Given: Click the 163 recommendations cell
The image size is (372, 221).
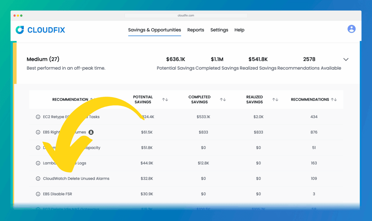Looking at the screenshot, I should click(314, 163).
